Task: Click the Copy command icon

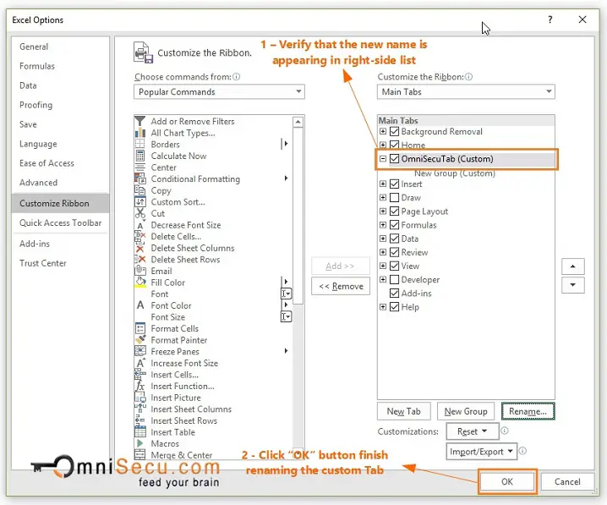Action: (139, 190)
